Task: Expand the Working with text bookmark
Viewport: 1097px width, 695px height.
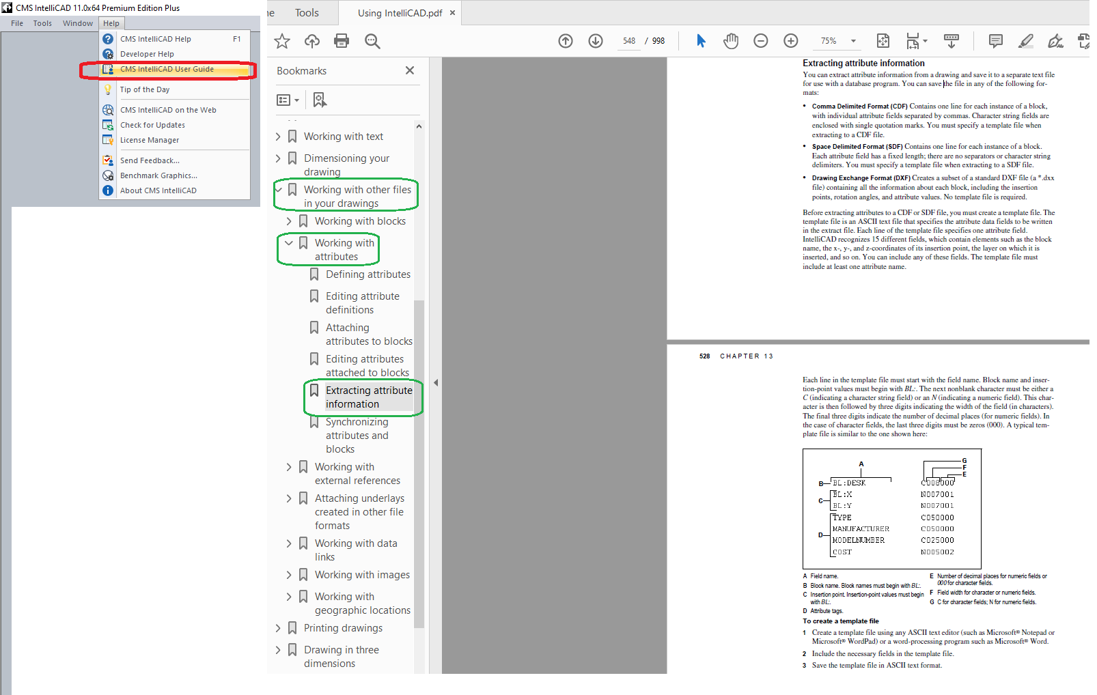Action: (x=278, y=137)
